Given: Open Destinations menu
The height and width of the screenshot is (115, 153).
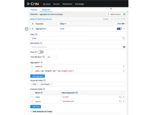Looking at the screenshot, I should pos(67,4).
